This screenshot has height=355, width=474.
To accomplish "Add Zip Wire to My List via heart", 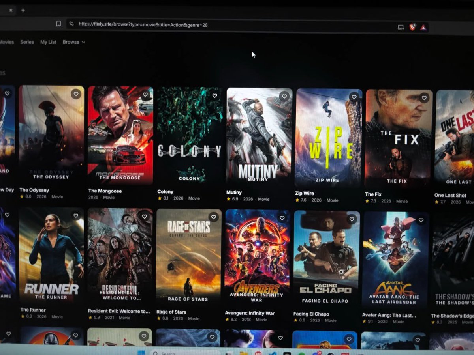I will [x=354, y=97].
